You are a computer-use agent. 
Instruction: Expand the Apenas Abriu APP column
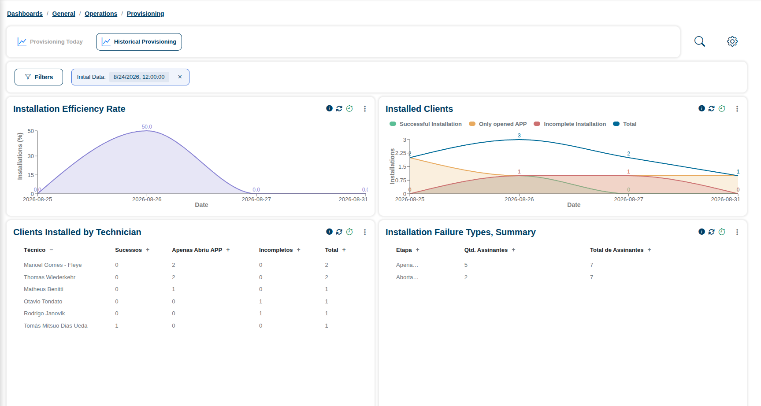(x=228, y=250)
